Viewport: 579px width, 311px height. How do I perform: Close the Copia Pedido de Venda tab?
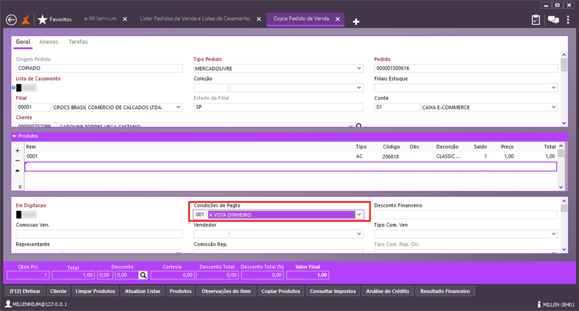[338, 19]
